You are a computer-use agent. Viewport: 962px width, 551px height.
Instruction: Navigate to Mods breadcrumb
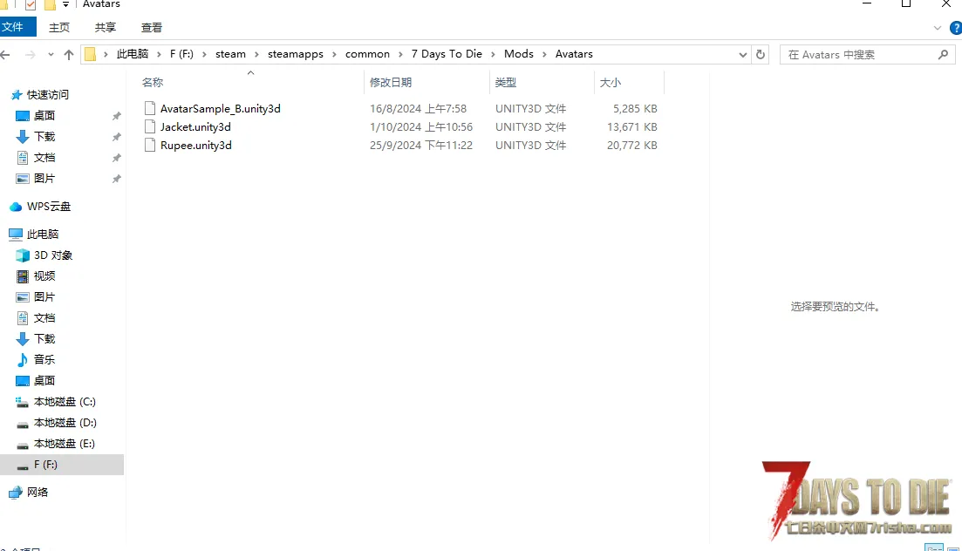pyautogui.click(x=518, y=54)
